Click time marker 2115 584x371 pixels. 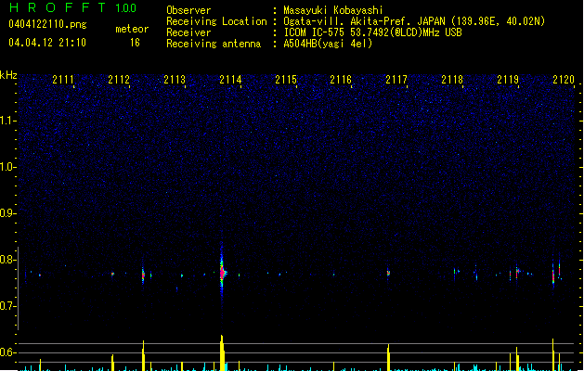(x=286, y=80)
